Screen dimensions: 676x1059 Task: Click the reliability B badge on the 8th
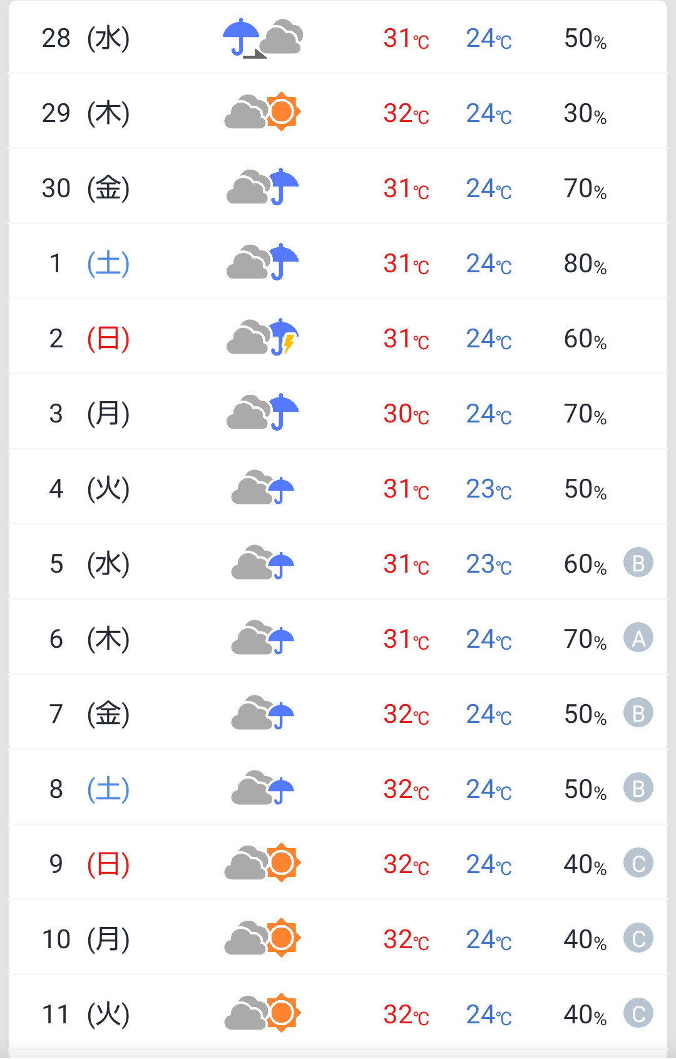pos(638,788)
